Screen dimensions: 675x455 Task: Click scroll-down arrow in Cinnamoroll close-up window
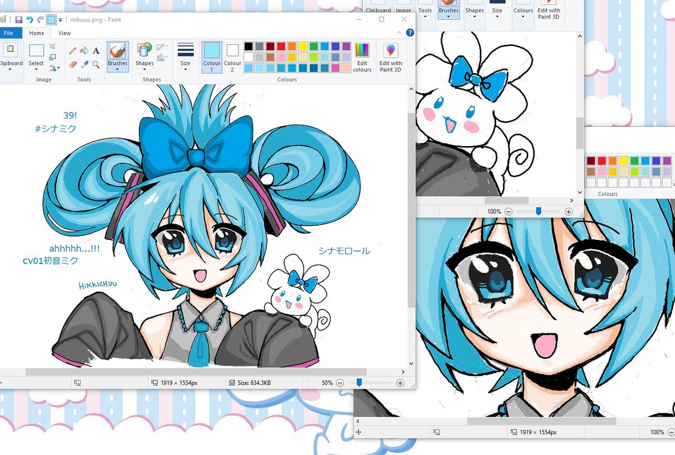click(x=580, y=192)
